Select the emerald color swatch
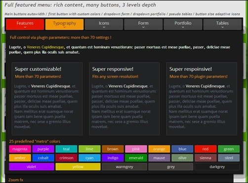This screenshot has height=183, width=248. coord(136,158)
